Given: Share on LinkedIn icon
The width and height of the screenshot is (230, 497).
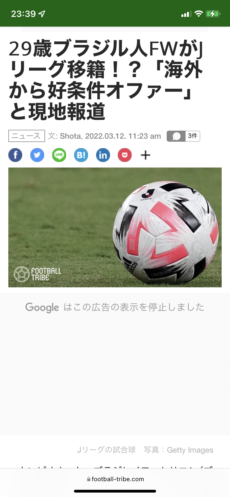Looking at the screenshot, I should tap(103, 155).
